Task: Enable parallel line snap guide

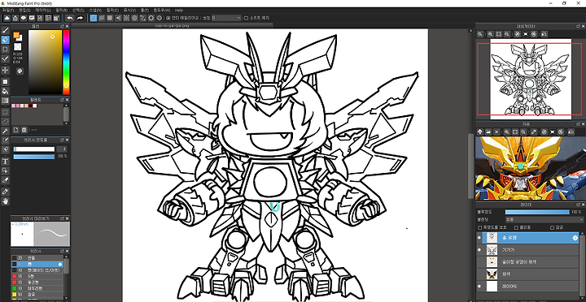Action: [102, 18]
